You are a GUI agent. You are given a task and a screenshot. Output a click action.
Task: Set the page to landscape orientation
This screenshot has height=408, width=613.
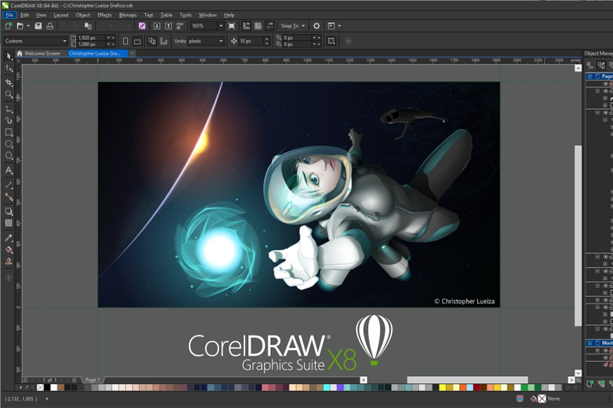[137, 41]
